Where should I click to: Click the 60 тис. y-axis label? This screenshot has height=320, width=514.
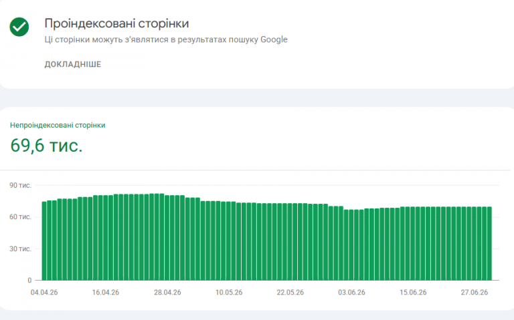point(20,217)
